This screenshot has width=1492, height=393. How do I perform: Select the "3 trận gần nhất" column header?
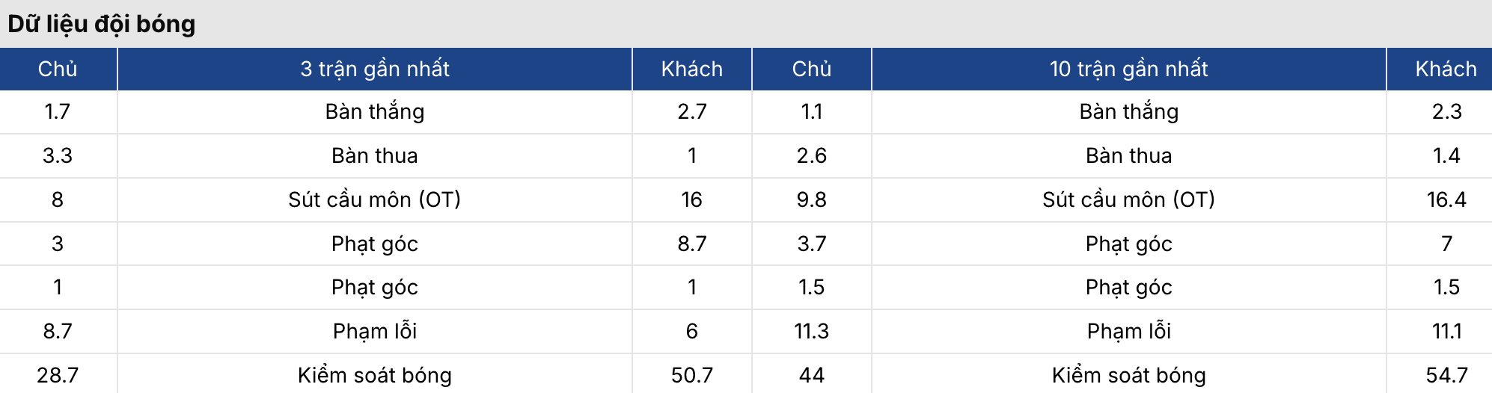375,69
